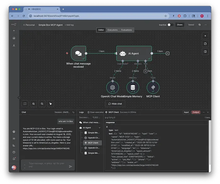Click the add node plus button on canvas

(x=205, y=36)
